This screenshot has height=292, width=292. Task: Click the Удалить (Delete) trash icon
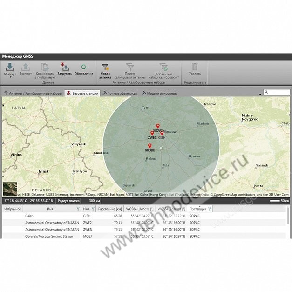pos(195,67)
